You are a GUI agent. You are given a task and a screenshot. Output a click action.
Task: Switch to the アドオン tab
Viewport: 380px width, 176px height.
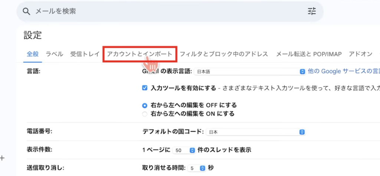point(360,54)
